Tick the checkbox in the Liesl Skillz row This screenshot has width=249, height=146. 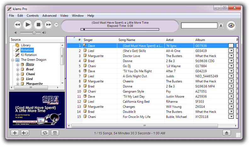(237, 51)
